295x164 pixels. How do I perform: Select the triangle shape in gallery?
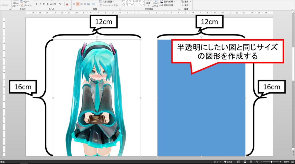[127, 1]
